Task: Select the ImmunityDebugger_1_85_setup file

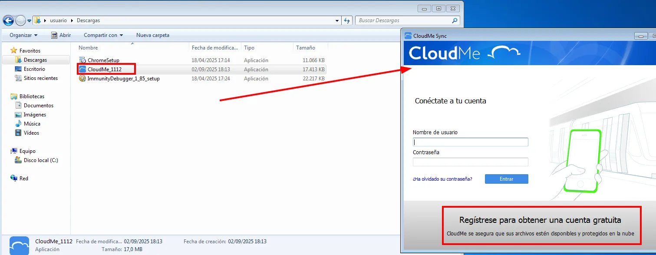Action: (x=124, y=79)
